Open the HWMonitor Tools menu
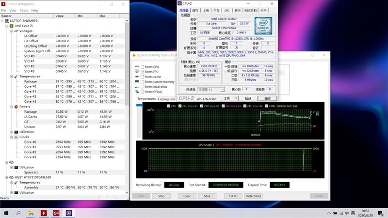This screenshot has height=218, width=388. coord(24,10)
